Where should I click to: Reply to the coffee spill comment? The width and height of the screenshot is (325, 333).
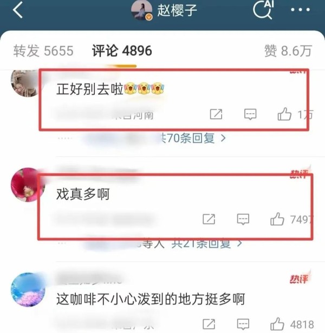[x=243, y=324]
